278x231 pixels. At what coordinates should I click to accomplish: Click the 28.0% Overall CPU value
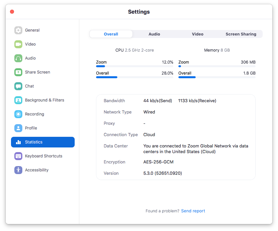(167, 73)
